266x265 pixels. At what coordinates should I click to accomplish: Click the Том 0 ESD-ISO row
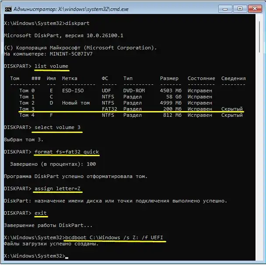pos(115,91)
